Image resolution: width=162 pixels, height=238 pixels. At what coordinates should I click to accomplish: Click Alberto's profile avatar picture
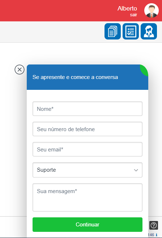pyautogui.click(x=152, y=11)
